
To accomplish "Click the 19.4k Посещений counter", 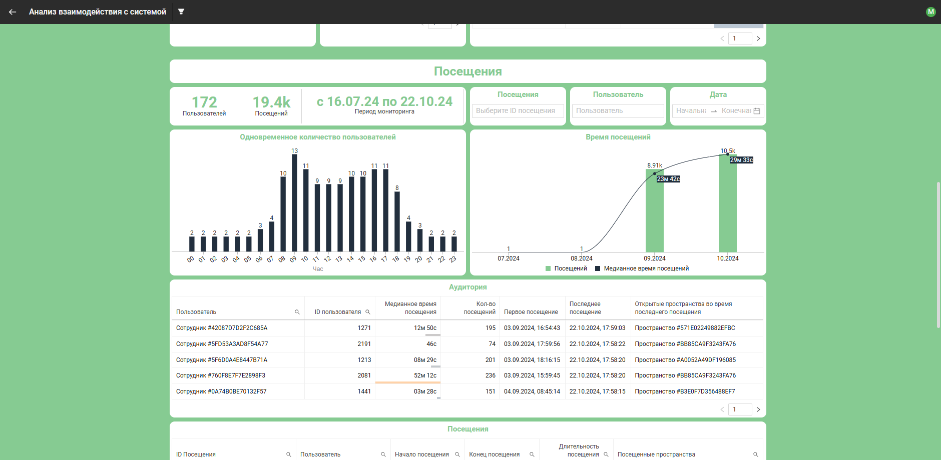I will point(271,106).
